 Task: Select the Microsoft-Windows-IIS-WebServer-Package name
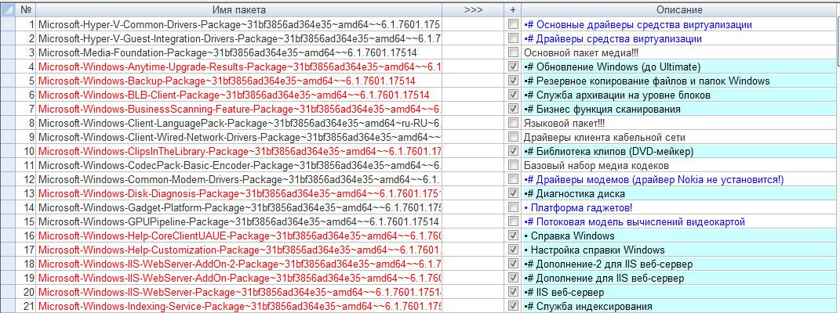[239, 292]
